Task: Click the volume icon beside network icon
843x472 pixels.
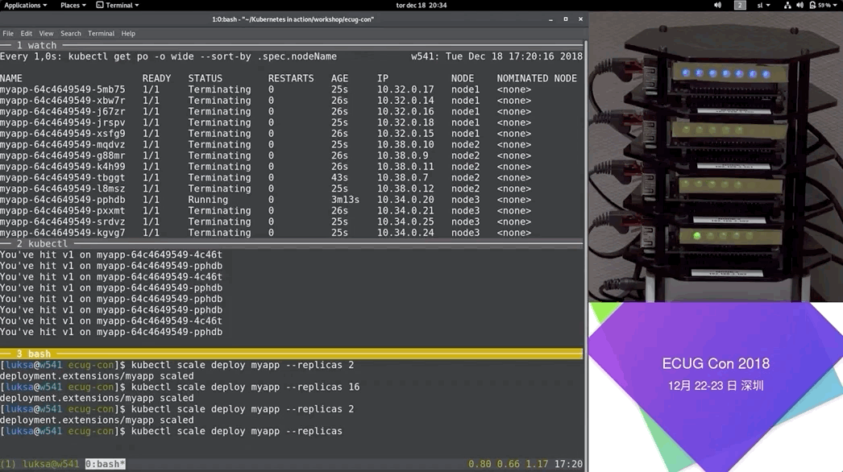Action: click(x=799, y=5)
